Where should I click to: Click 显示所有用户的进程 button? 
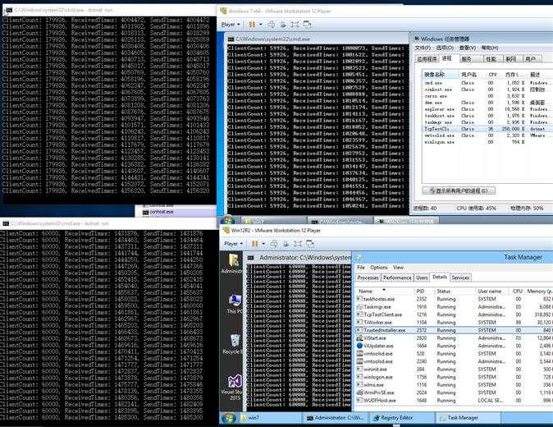tap(459, 191)
